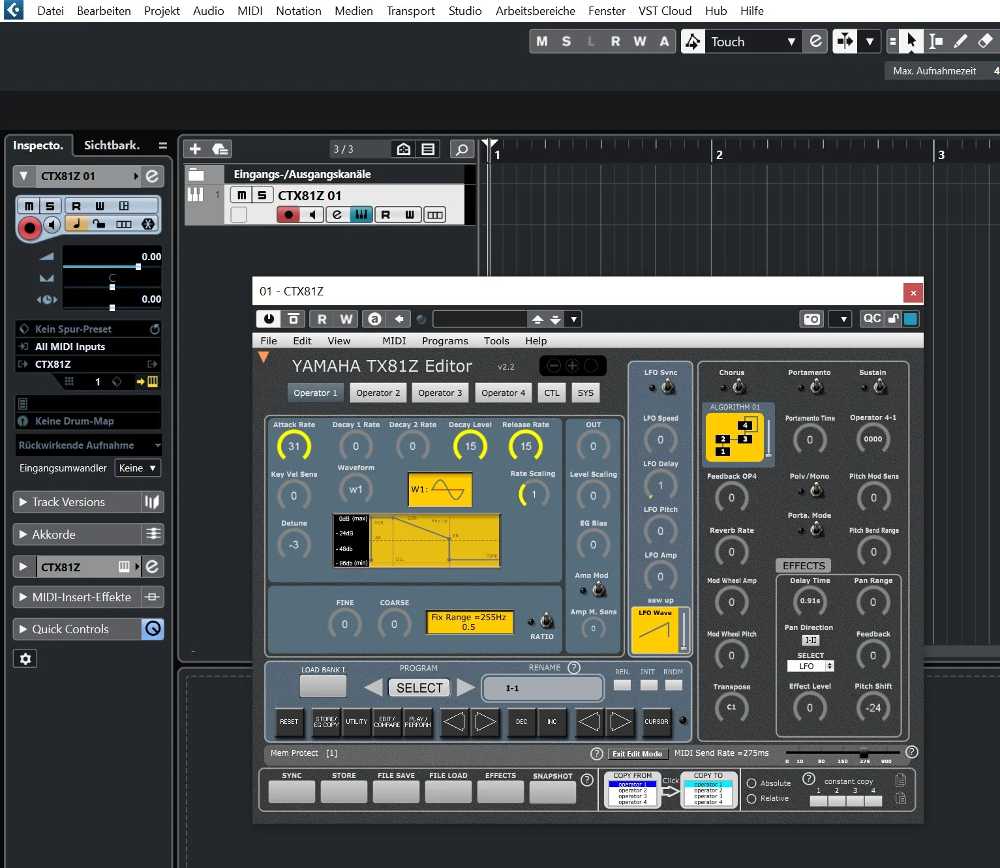This screenshot has width=1000, height=868.
Task: Open Eingangsumwandler Keine dropdown
Action: tap(138, 468)
